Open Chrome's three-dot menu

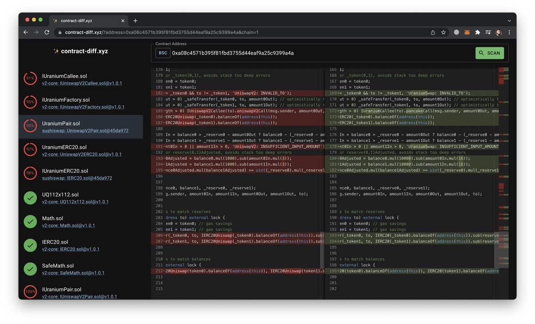pyautogui.click(x=509, y=33)
